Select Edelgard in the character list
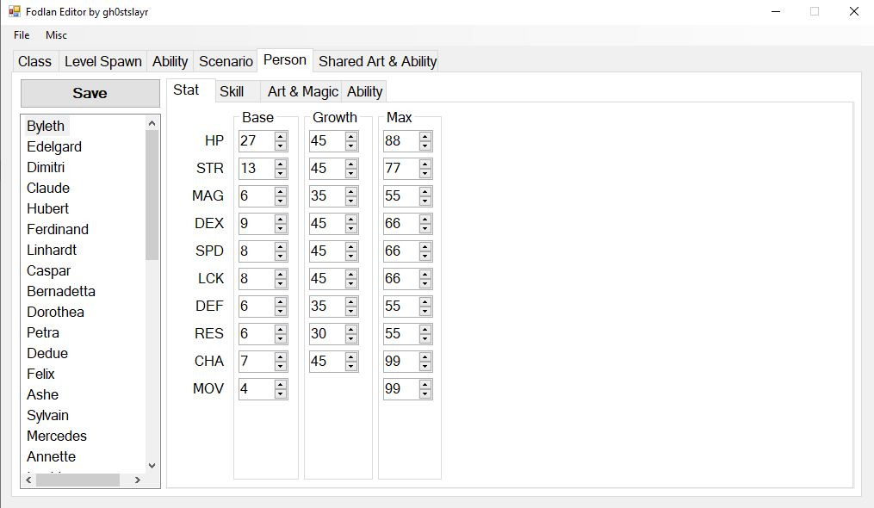 (x=54, y=146)
